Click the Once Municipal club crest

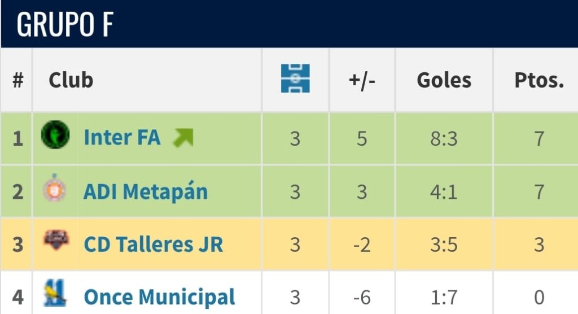55,294
